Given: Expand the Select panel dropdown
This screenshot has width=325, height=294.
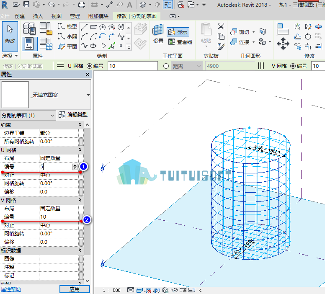Looking at the screenshot, I should [10, 56].
